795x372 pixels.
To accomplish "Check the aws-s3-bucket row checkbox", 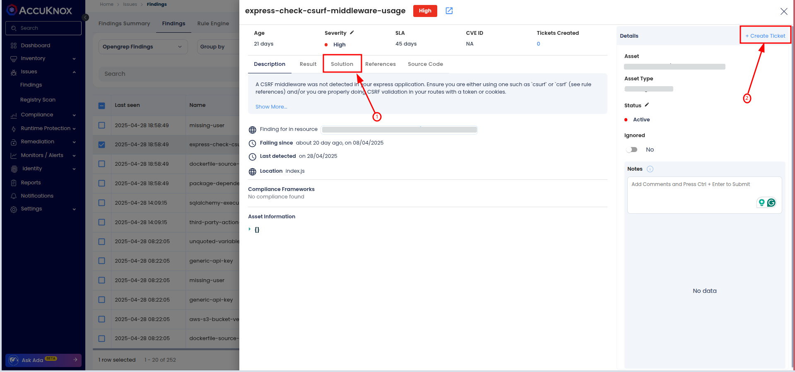I will pos(102,319).
